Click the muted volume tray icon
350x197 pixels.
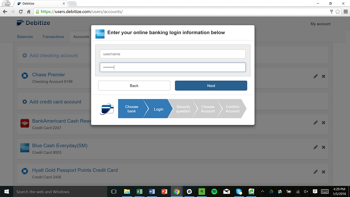(306, 192)
